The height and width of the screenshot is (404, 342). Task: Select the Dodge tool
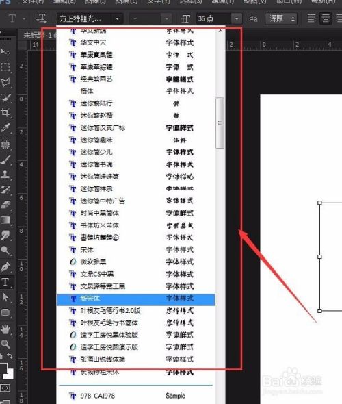(x=5, y=250)
